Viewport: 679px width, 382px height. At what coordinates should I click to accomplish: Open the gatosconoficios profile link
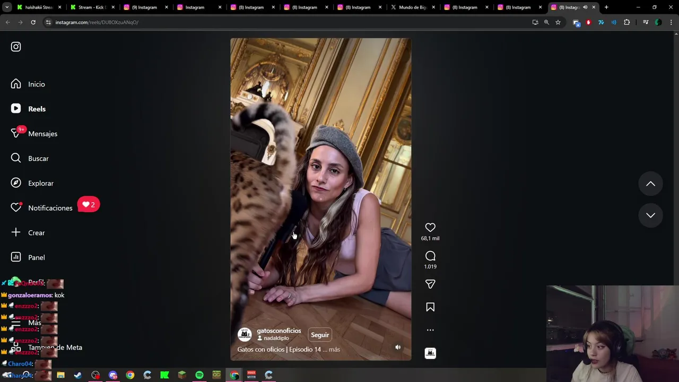(x=279, y=331)
